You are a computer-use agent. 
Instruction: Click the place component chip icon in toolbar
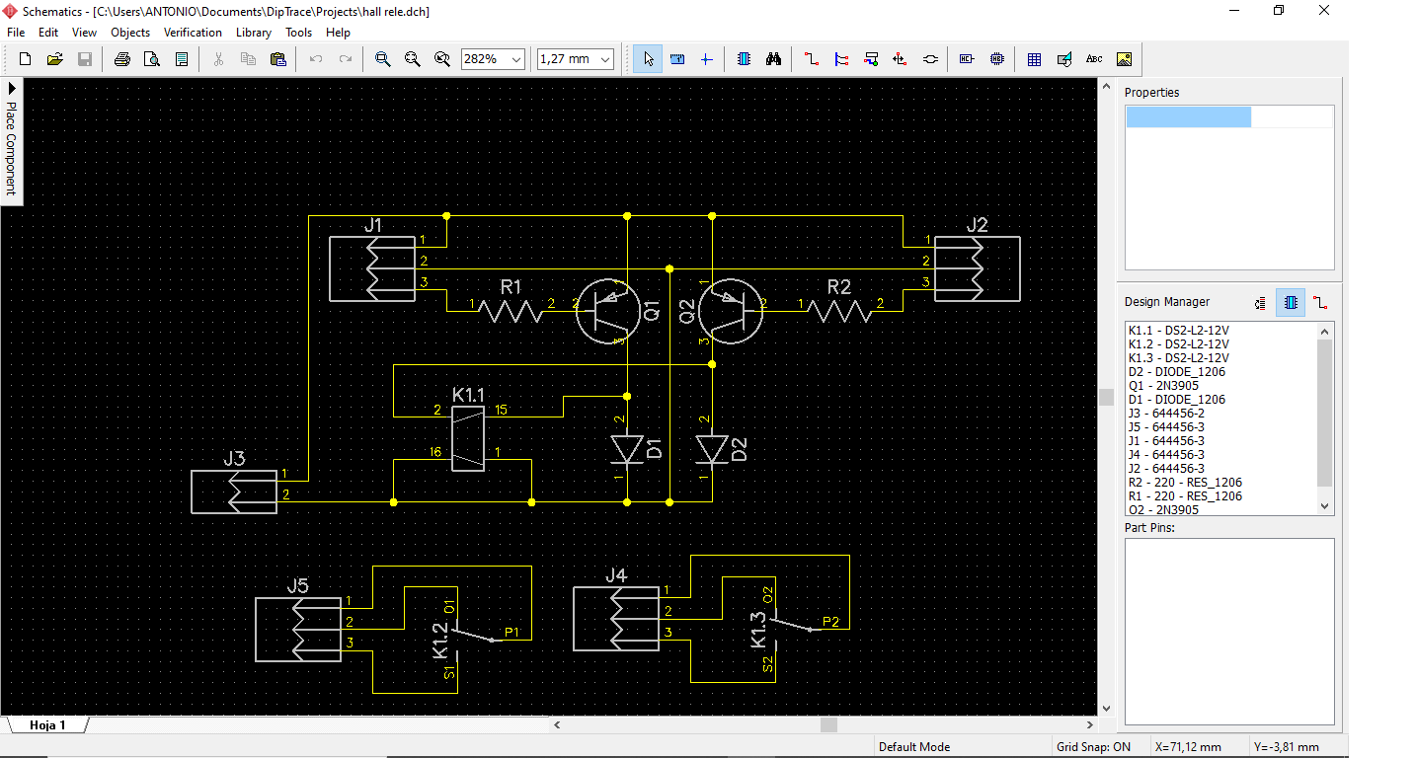(x=745, y=59)
